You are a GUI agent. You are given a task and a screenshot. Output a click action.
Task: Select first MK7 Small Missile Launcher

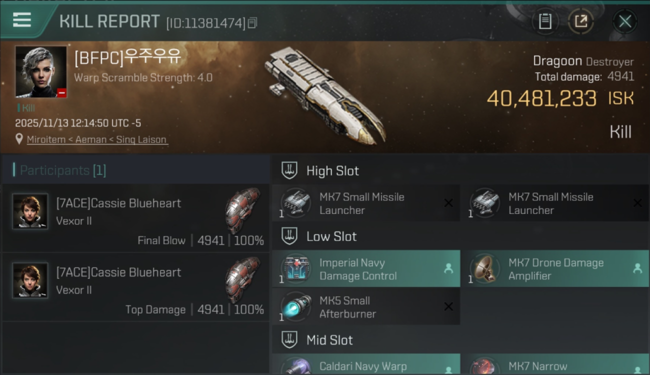(x=366, y=203)
